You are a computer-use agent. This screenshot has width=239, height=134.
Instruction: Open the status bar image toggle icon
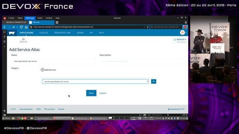tap(145, 115)
